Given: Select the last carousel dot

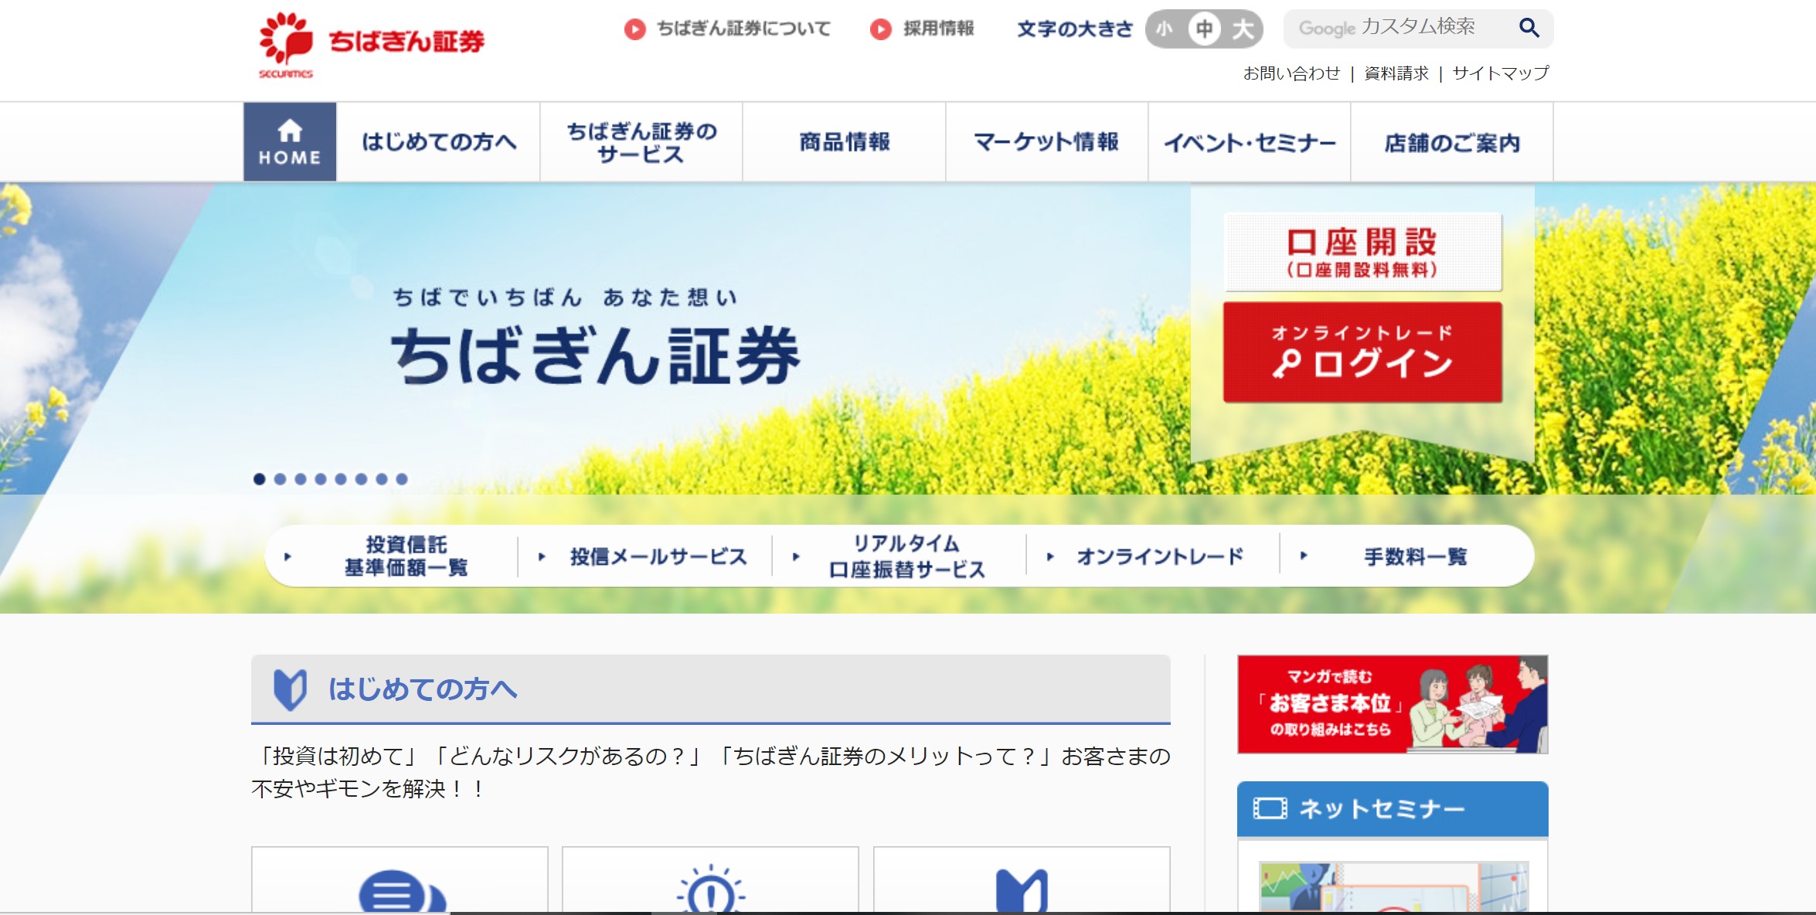Looking at the screenshot, I should point(402,479).
